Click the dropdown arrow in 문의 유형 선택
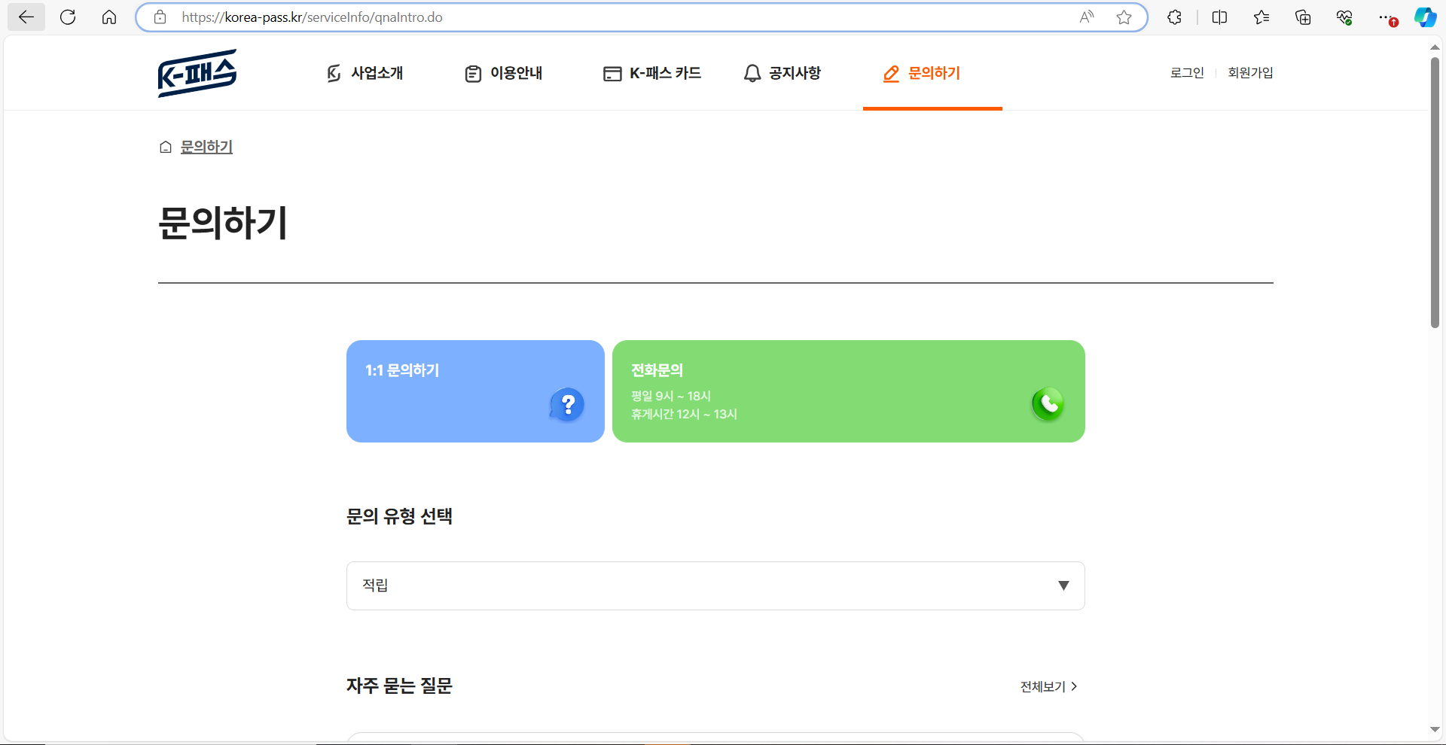Viewport: 1446px width, 745px height. pos(1063,585)
